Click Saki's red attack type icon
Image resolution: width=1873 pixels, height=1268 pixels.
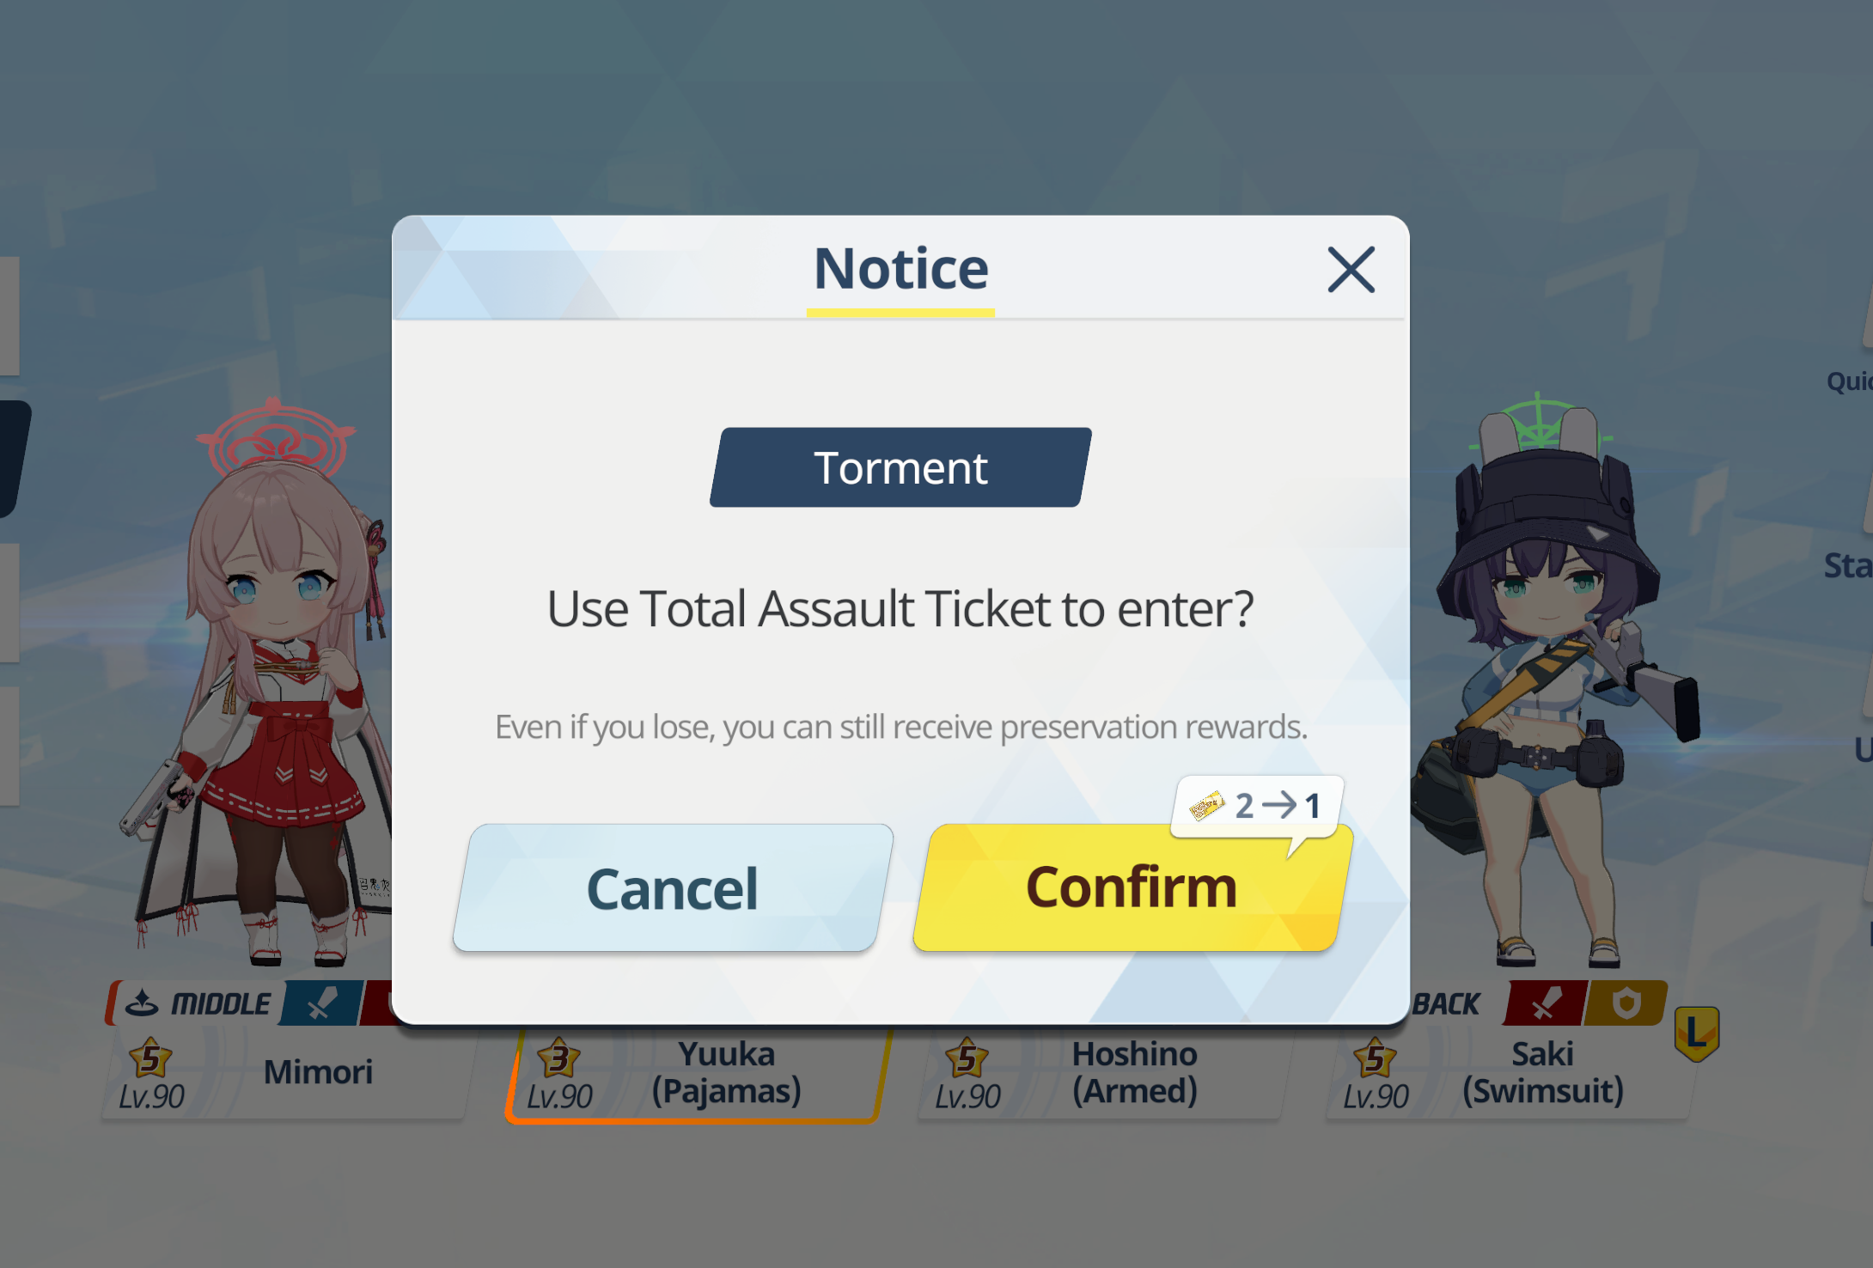[x=1545, y=1003]
